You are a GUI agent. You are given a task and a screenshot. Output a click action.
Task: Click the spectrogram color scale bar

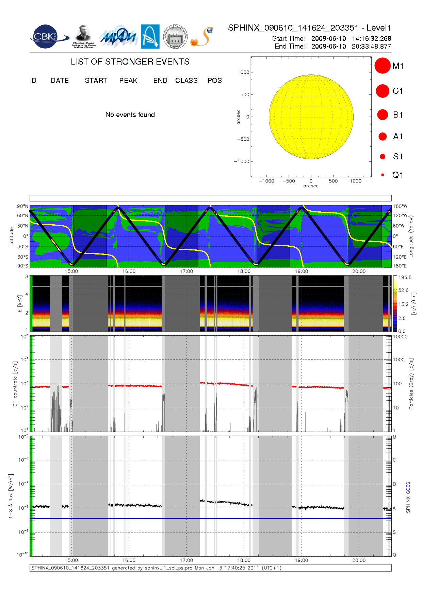pos(395,303)
